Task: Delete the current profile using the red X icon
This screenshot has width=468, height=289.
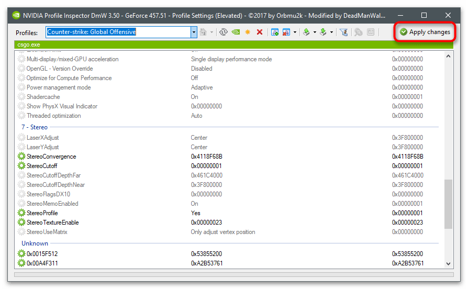Action: (260, 32)
